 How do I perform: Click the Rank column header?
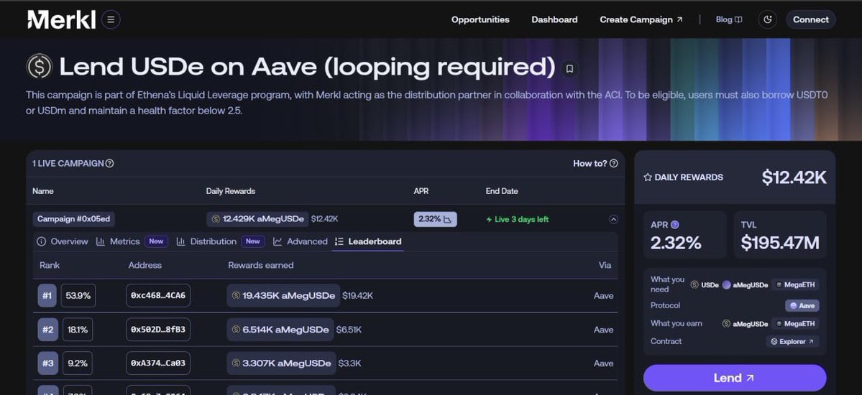[50, 265]
